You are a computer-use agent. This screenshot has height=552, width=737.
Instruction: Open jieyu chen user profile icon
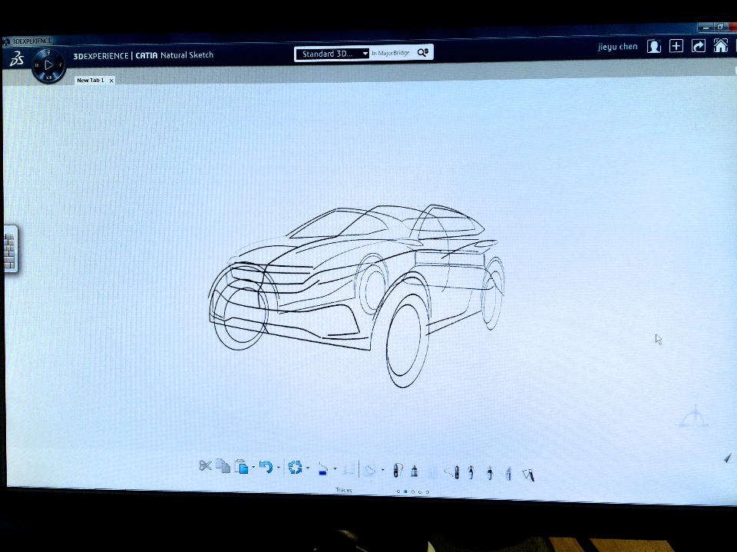[x=654, y=46]
